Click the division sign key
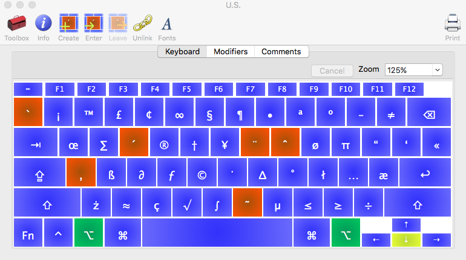 point(369,203)
